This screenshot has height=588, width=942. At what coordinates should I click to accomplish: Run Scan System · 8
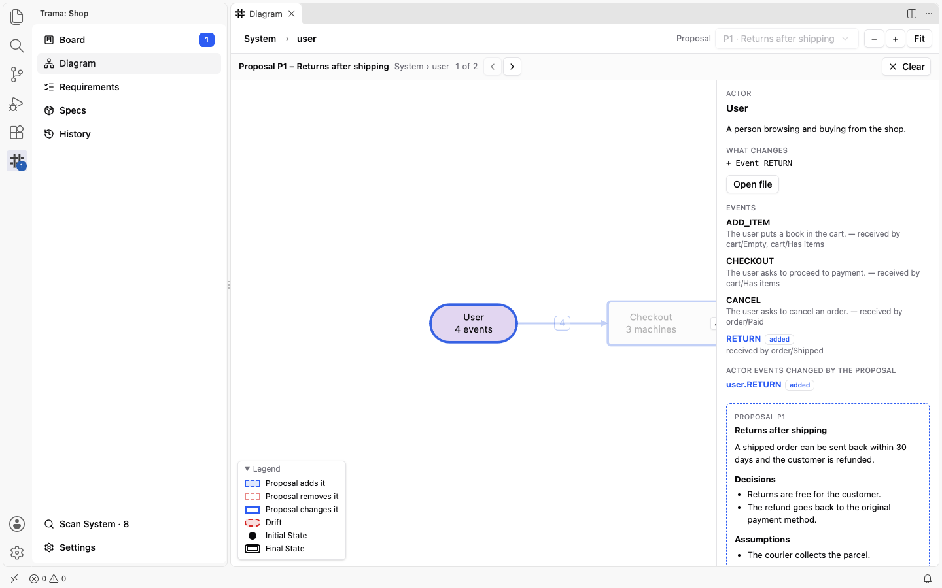click(130, 524)
